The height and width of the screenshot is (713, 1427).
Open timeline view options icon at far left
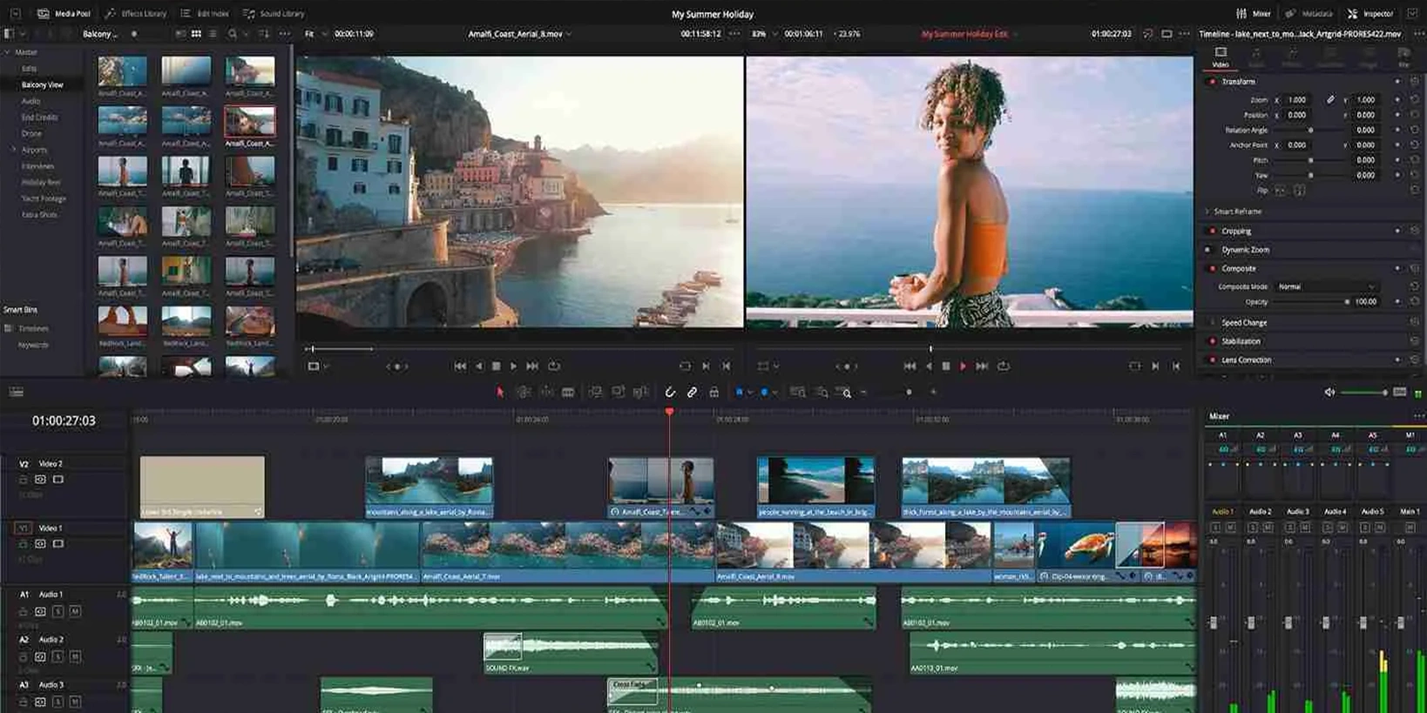tap(17, 393)
